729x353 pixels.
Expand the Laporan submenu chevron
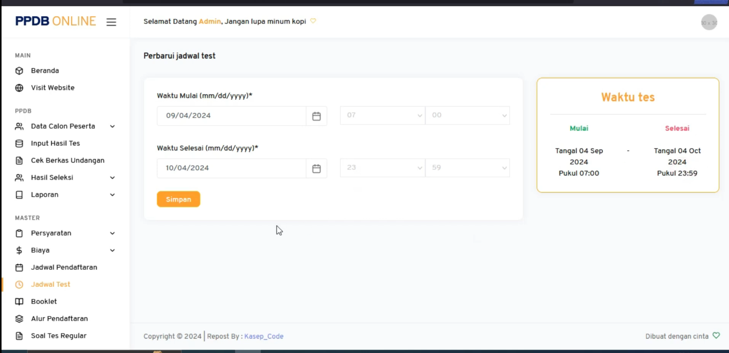click(x=112, y=195)
